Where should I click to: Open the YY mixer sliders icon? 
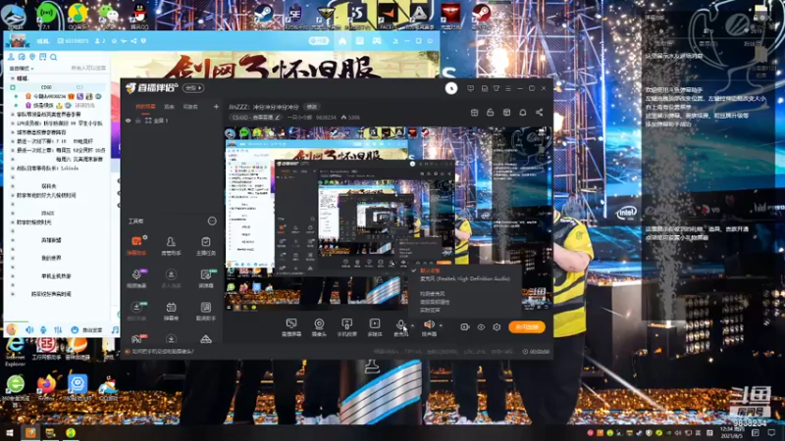coord(58,330)
